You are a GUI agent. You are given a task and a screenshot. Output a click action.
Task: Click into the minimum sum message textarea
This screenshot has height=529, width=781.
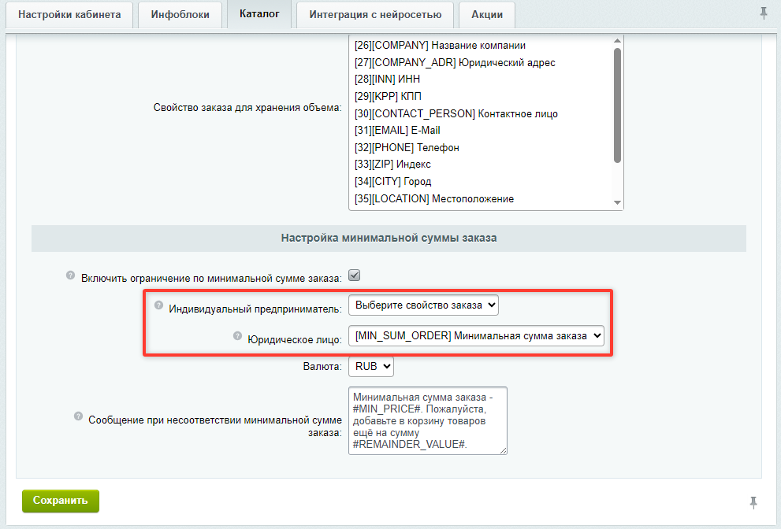[428, 420]
